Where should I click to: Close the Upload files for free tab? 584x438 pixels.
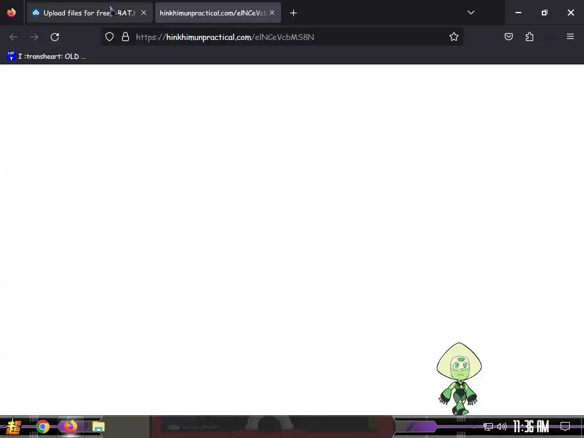(x=144, y=13)
